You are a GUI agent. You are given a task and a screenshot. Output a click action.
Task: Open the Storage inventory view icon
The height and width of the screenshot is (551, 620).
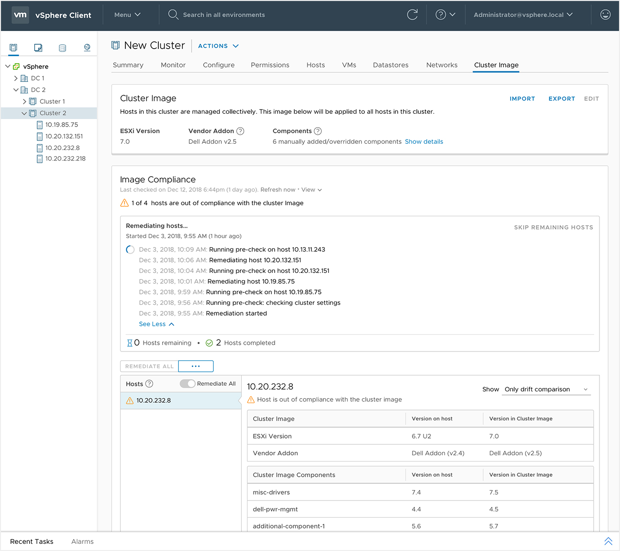click(x=62, y=48)
